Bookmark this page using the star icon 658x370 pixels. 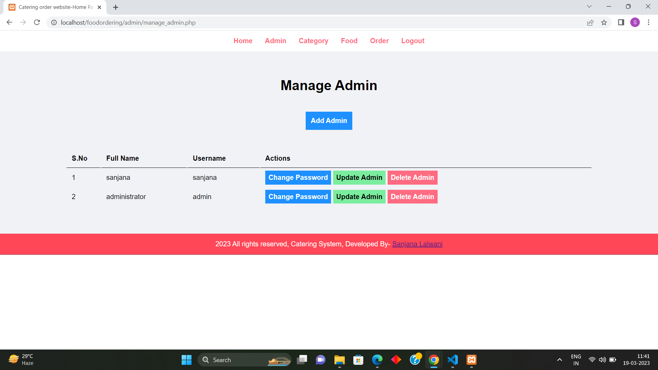tap(604, 22)
